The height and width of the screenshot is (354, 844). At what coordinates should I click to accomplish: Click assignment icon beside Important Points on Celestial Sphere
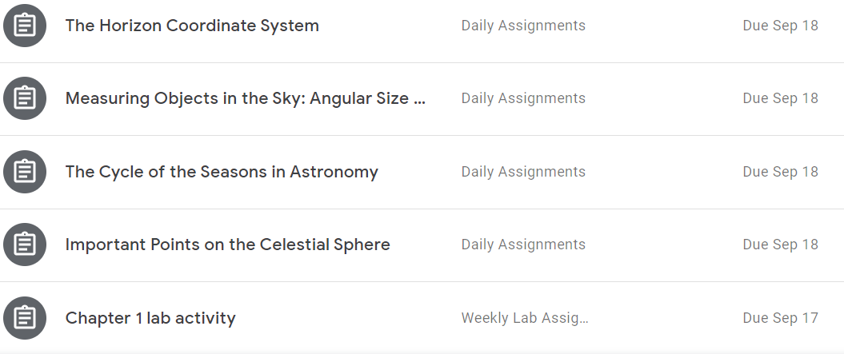click(25, 245)
